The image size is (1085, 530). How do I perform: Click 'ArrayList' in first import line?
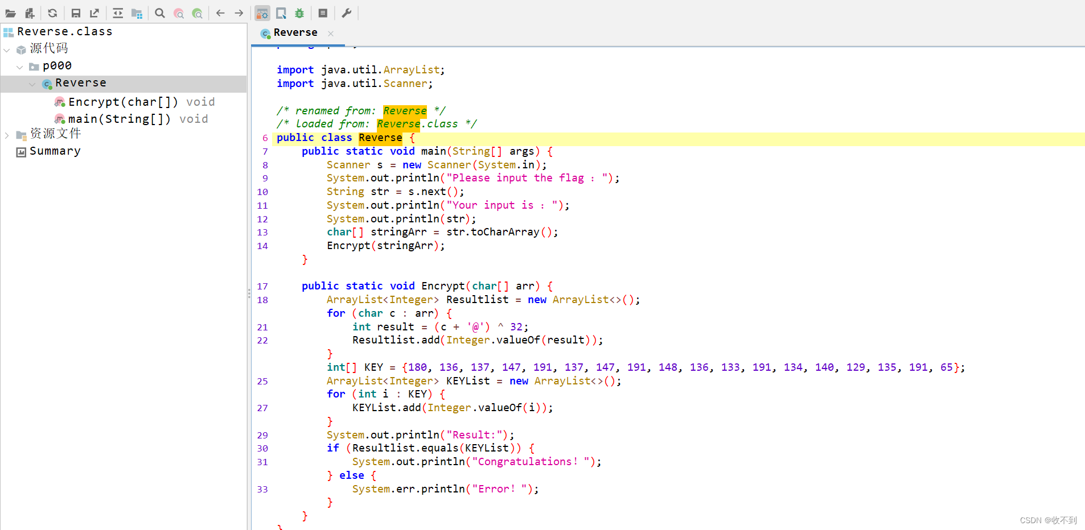[412, 70]
